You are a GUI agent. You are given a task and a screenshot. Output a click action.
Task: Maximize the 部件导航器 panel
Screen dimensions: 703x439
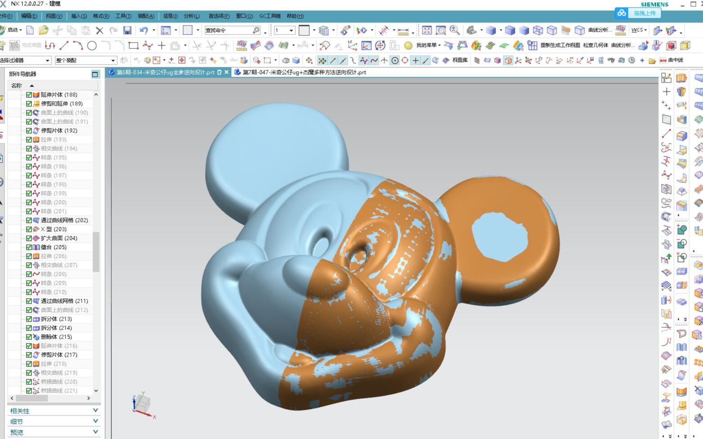point(95,74)
